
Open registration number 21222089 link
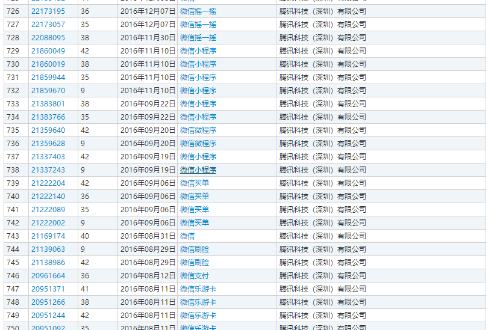(x=48, y=210)
